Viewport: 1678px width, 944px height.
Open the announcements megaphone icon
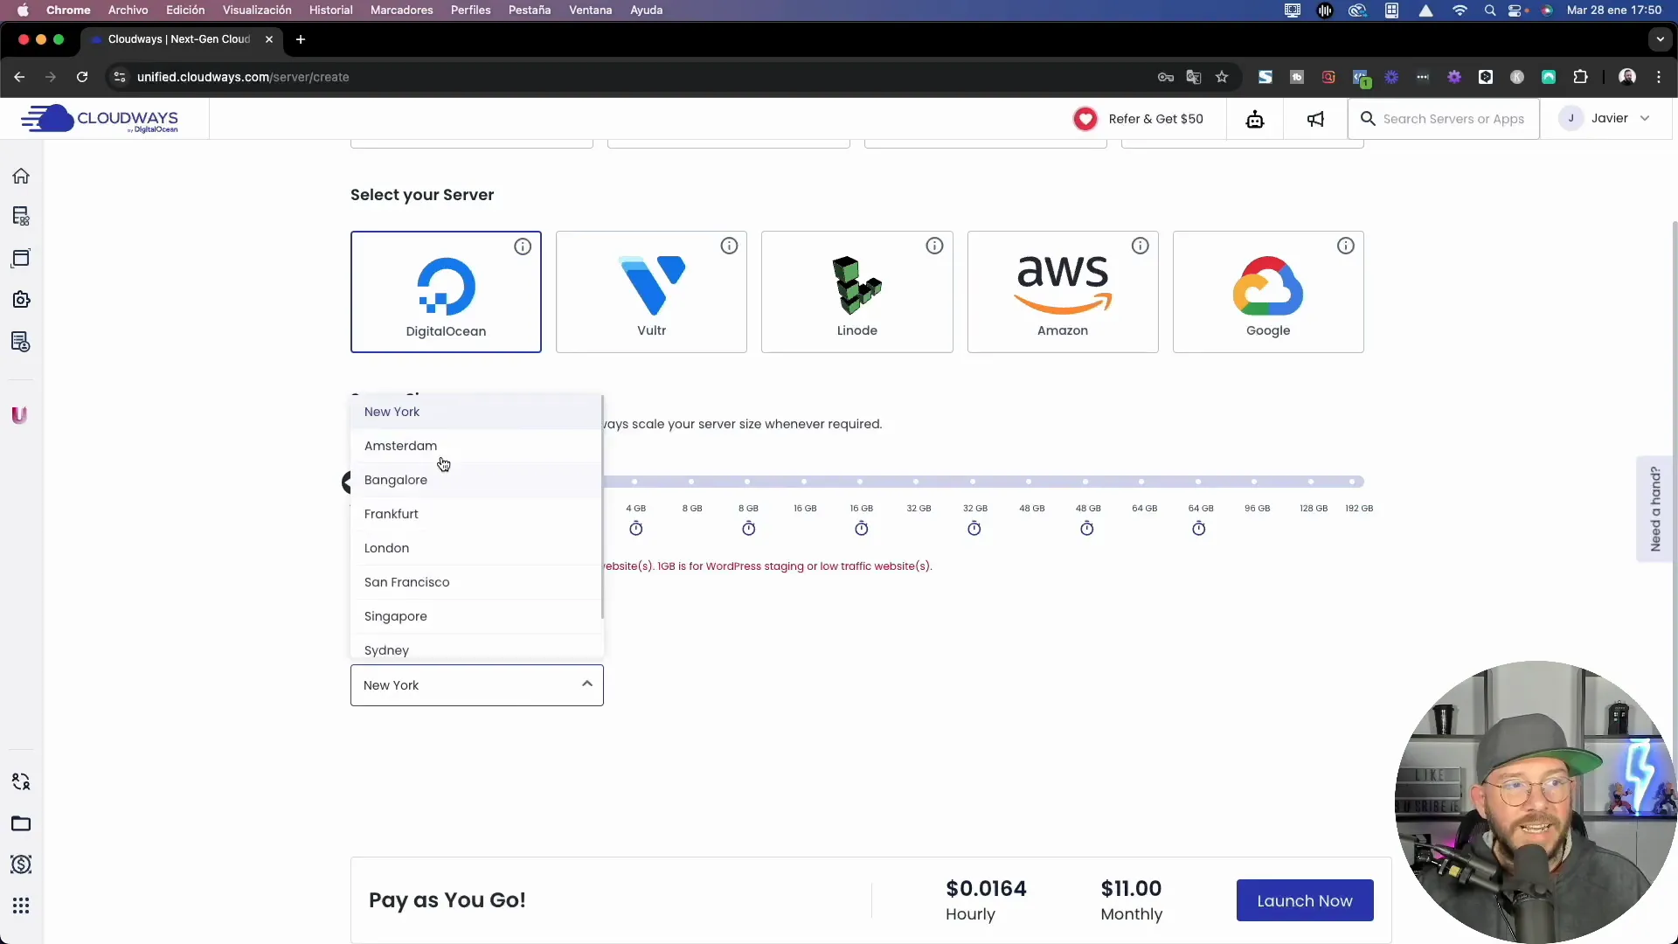[x=1315, y=119]
